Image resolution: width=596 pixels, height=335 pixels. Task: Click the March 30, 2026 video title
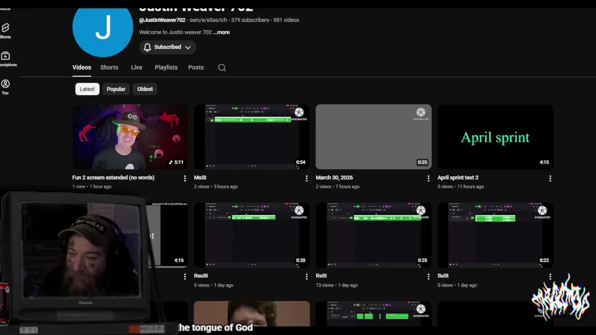(x=334, y=178)
